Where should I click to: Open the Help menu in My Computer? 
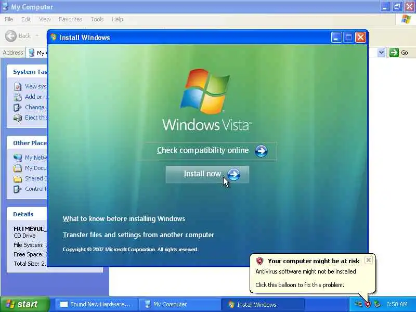tap(118, 19)
